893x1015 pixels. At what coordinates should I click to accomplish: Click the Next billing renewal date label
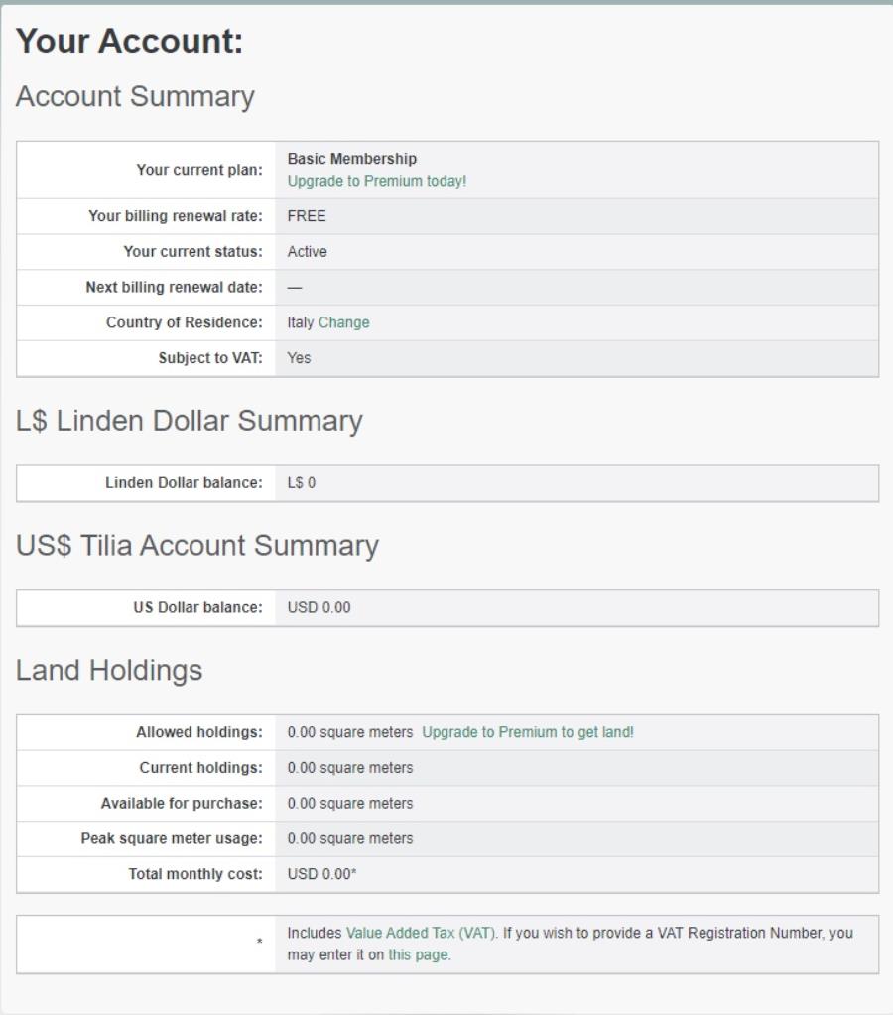coord(175,287)
